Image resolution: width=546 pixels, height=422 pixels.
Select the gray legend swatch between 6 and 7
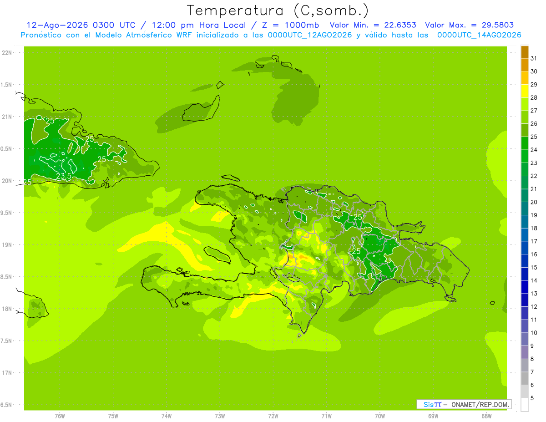pos(525,378)
